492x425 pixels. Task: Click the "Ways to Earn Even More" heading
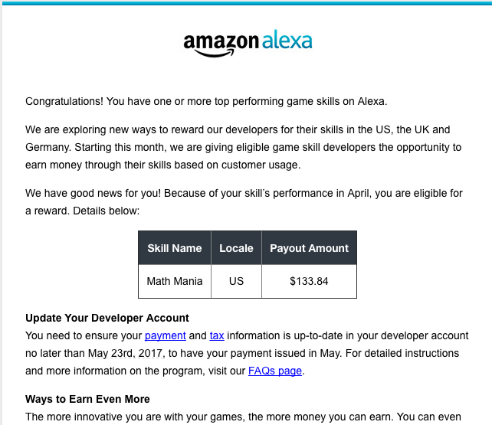(87, 399)
